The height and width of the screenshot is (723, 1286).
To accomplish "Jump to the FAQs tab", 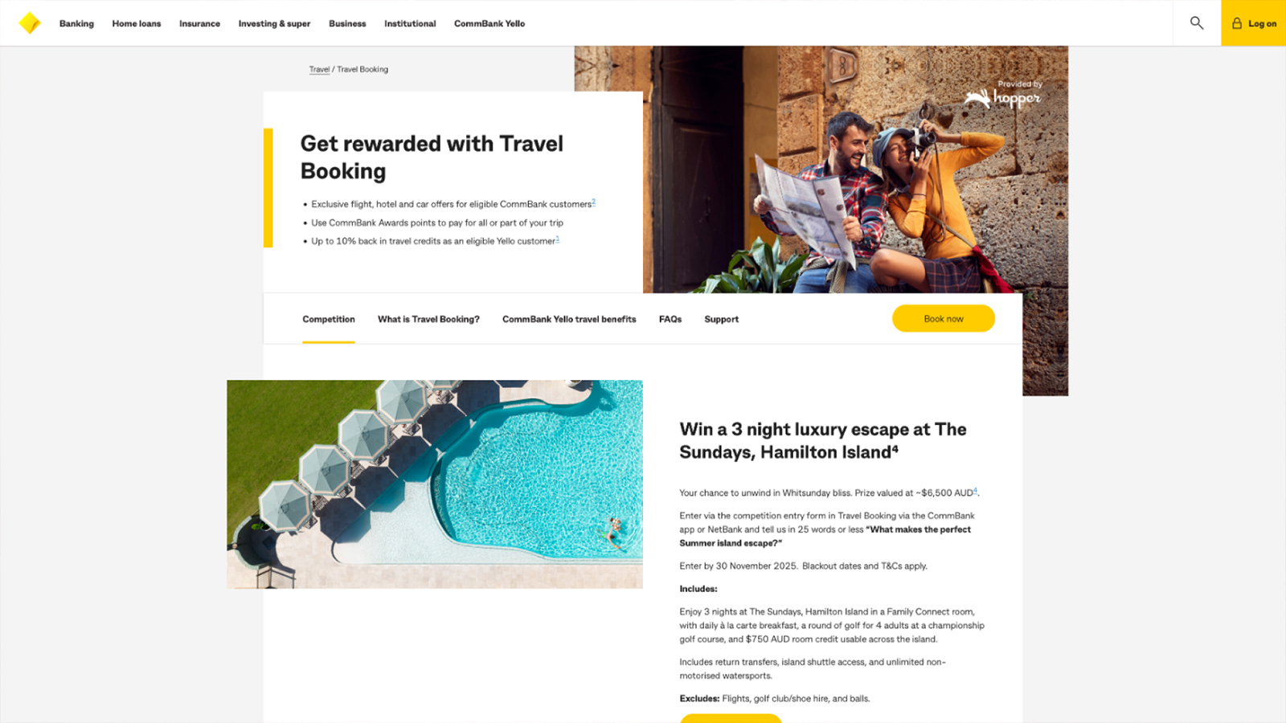I will pyautogui.click(x=670, y=319).
